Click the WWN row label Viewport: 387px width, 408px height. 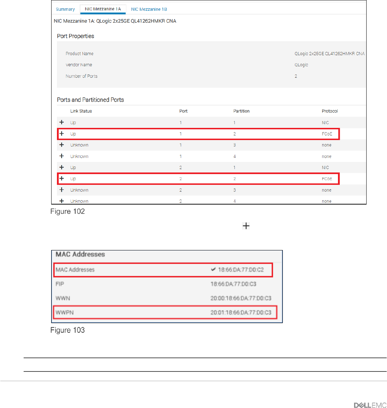pos(63,298)
